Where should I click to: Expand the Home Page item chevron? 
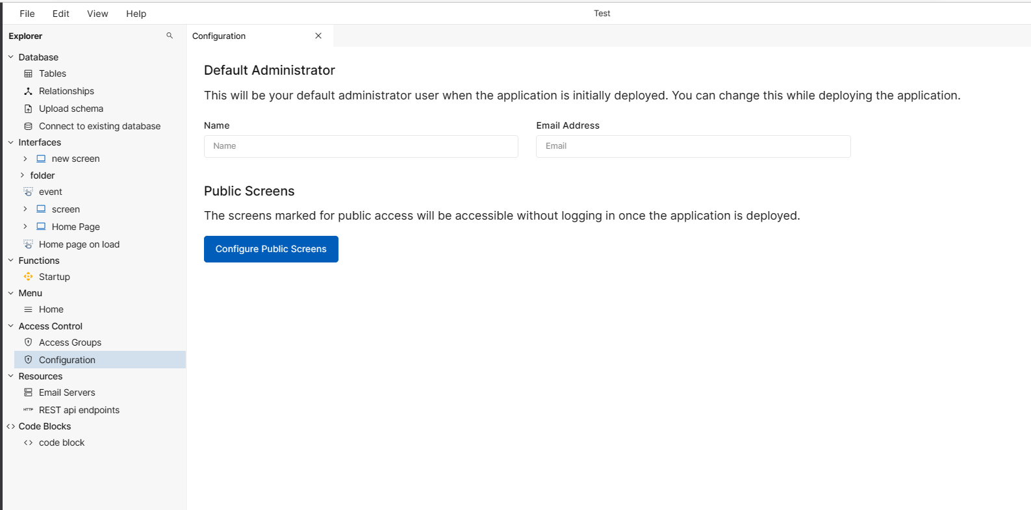tap(25, 227)
